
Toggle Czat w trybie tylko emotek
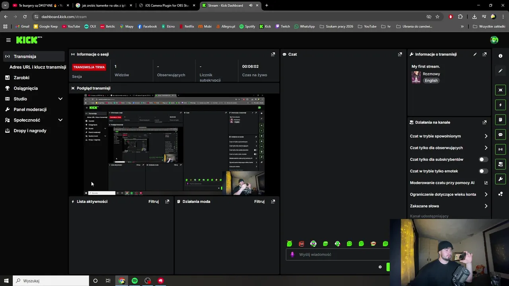[x=483, y=171]
